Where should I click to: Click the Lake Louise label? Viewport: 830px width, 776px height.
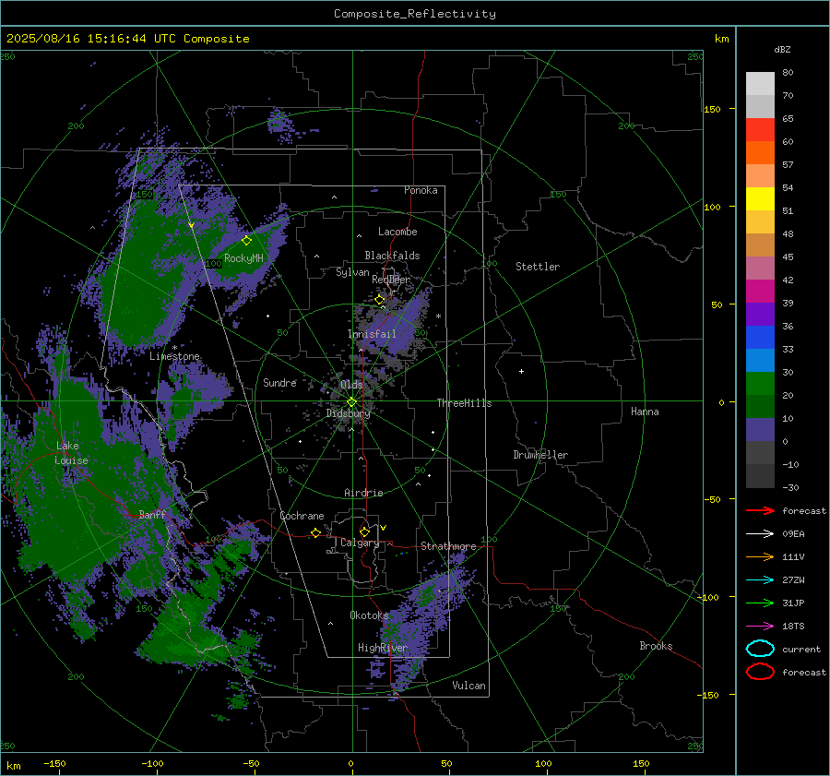click(x=71, y=453)
